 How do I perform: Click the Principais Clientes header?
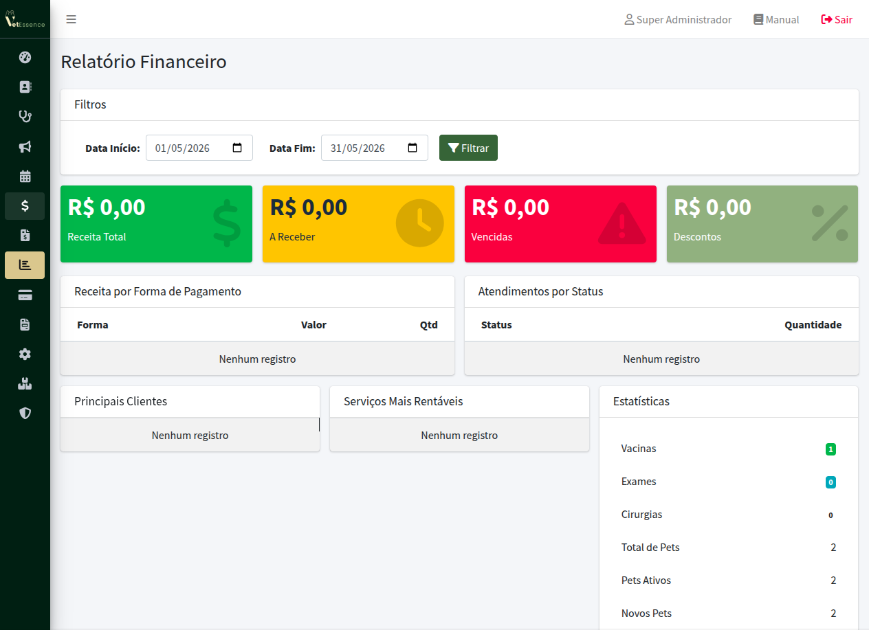pyautogui.click(x=190, y=402)
